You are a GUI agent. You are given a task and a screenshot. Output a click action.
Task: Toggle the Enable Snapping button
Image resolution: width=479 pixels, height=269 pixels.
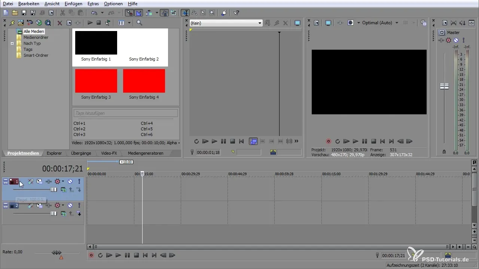(x=130, y=13)
